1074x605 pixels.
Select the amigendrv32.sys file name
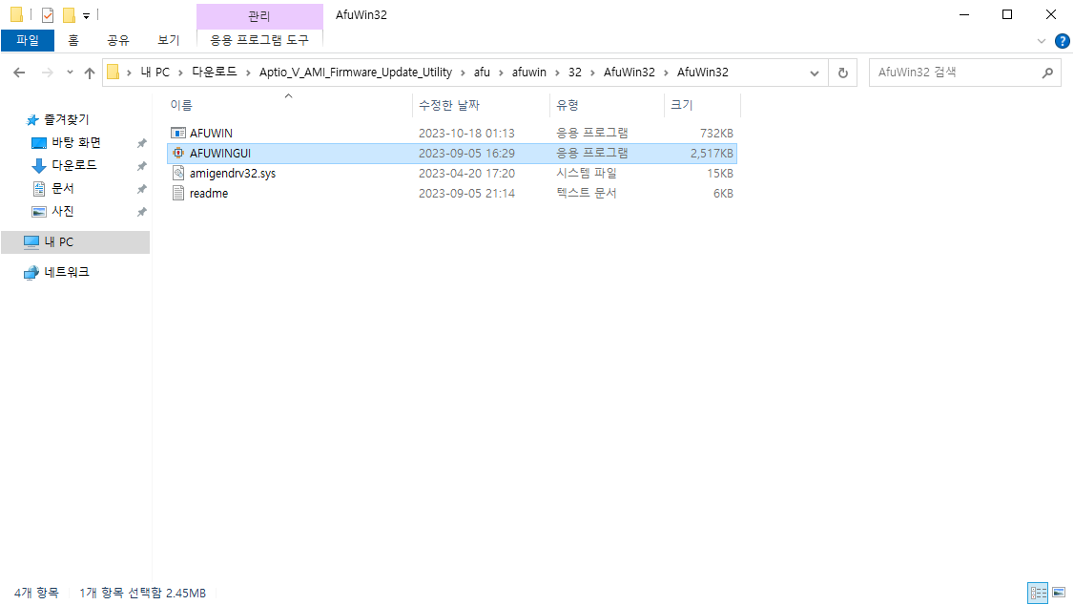pos(233,174)
